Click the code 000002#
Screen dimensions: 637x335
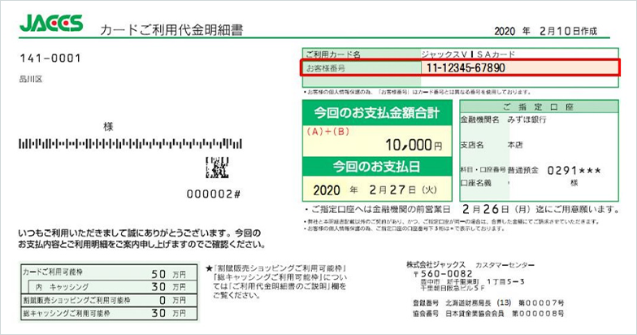213,194
